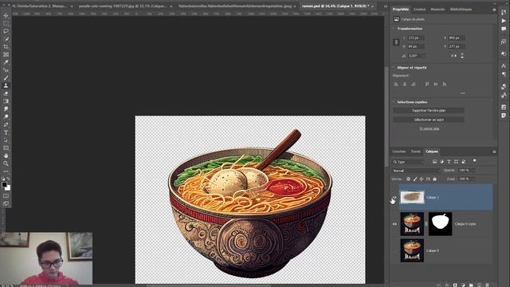The image size is (510, 287).
Task: Select the Gradient tool
Action: click(x=6, y=101)
